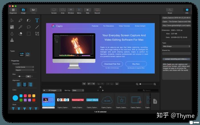Choose the curved ABC text type
This screenshot has height=125, width=200.
pyautogui.click(x=27, y=54)
